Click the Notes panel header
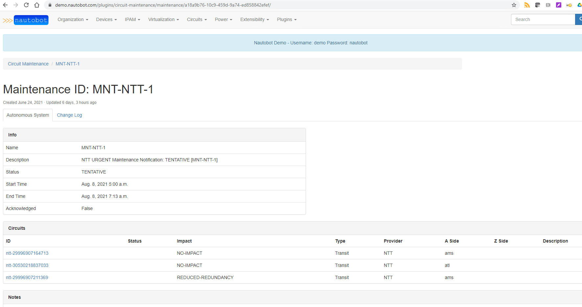Image resolution: width=582 pixels, height=307 pixels. click(x=292, y=297)
